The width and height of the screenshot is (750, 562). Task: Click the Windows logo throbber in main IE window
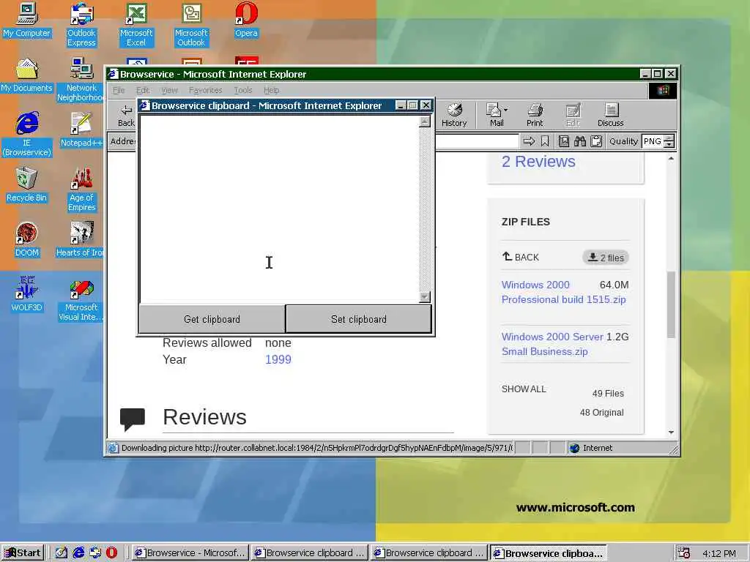click(x=662, y=91)
